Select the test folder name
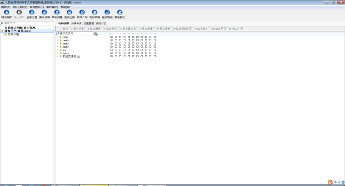The height and width of the screenshot is (186, 345). 64,50
